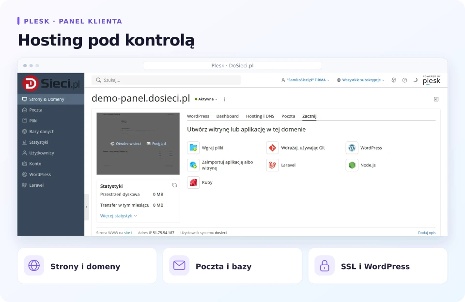
Task: Click the Plesk logo
Action: click(x=432, y=80)
